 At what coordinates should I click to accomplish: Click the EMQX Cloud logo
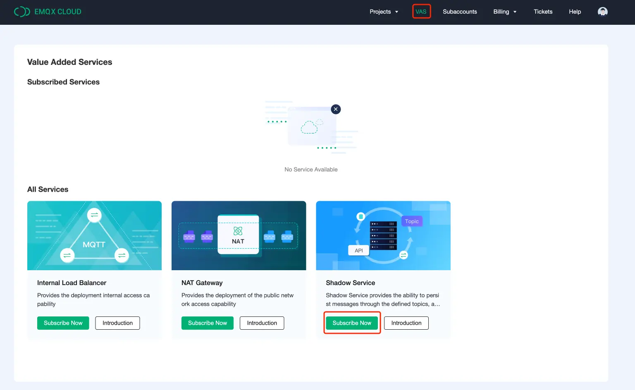[48, 12]
